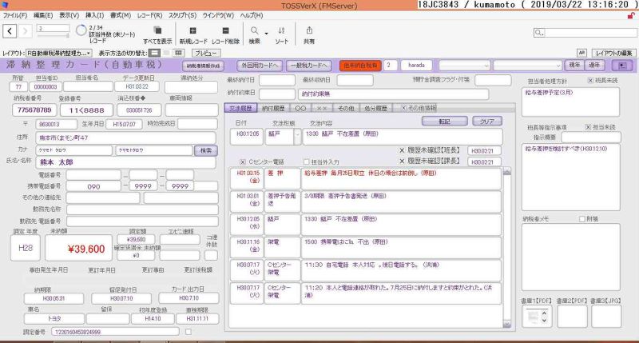
Task: Click the 納付約束日 date field
Action: click(x=276, y=94)
